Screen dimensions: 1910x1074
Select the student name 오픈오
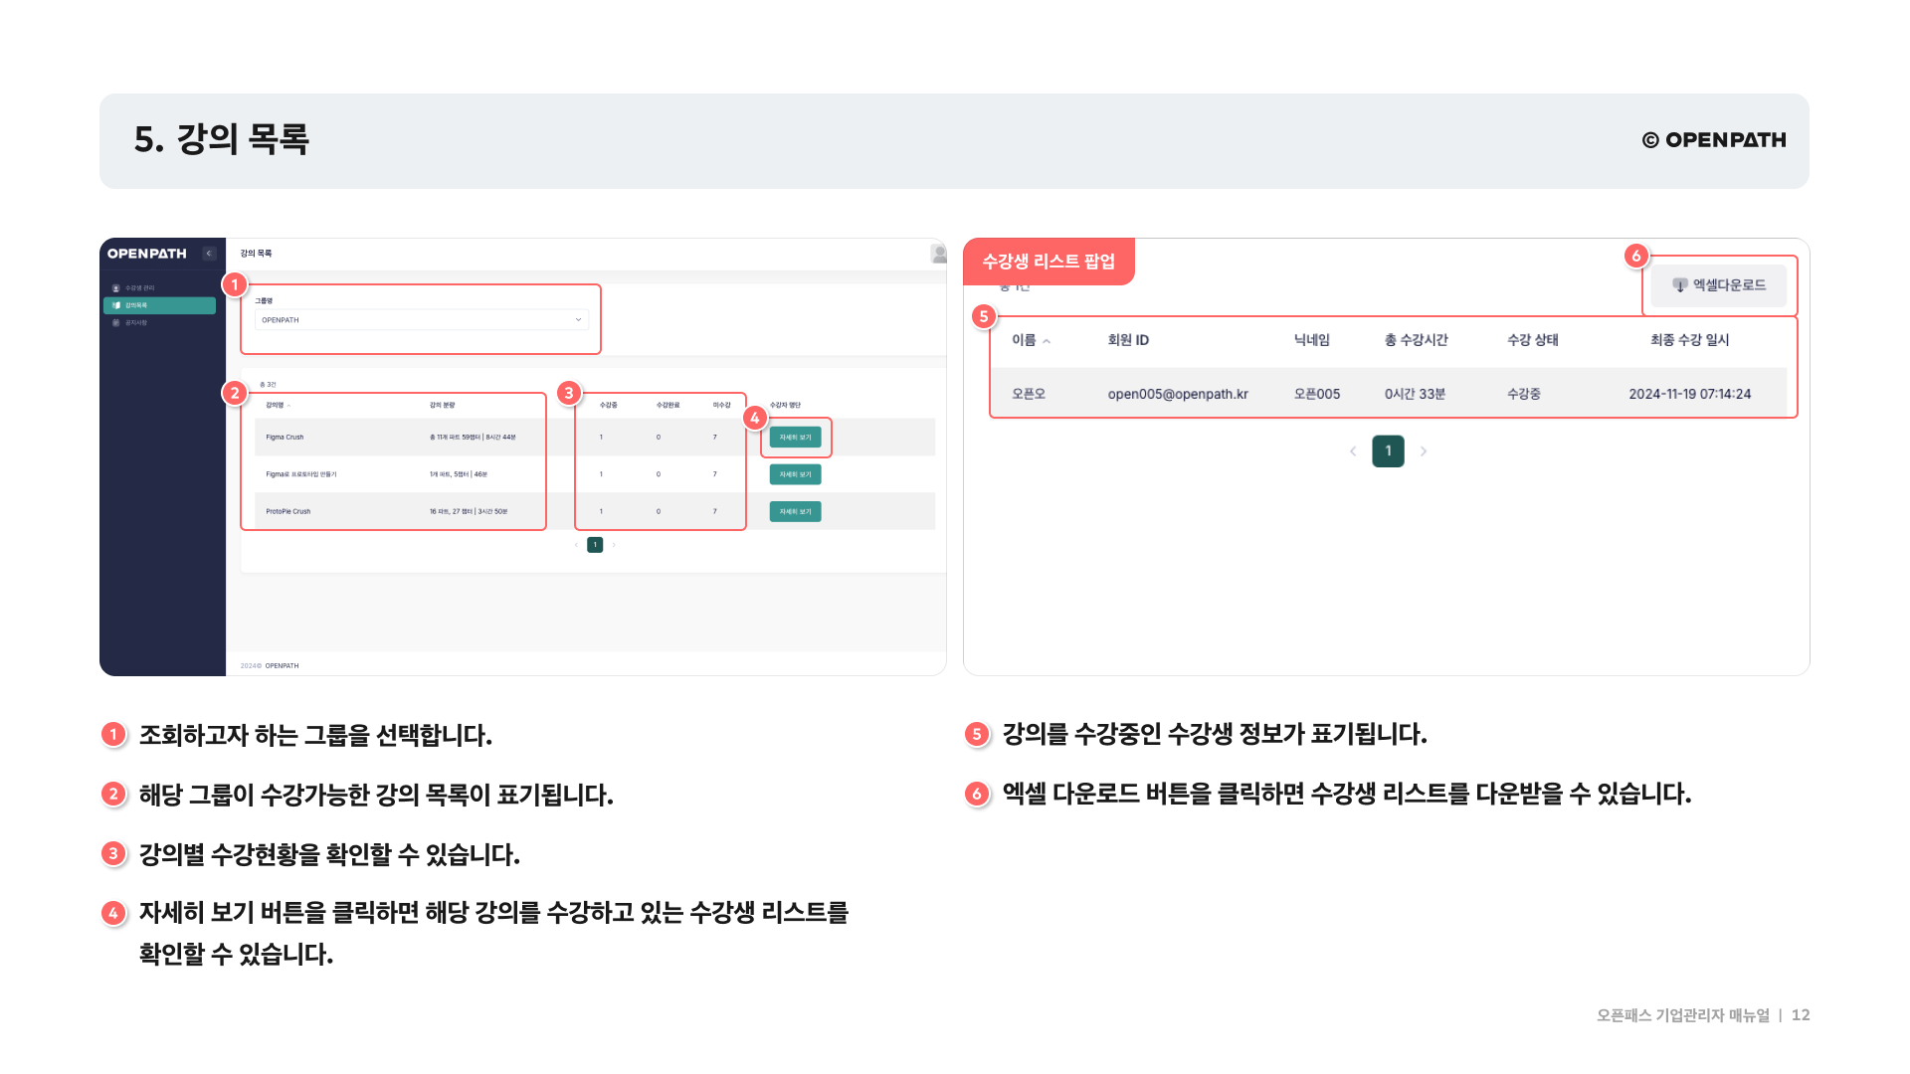(1028, 395)
